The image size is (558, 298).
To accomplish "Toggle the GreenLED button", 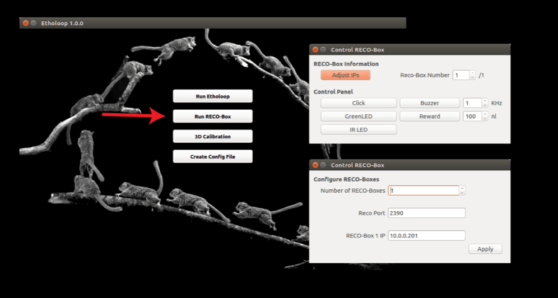I will click(359, 117).
